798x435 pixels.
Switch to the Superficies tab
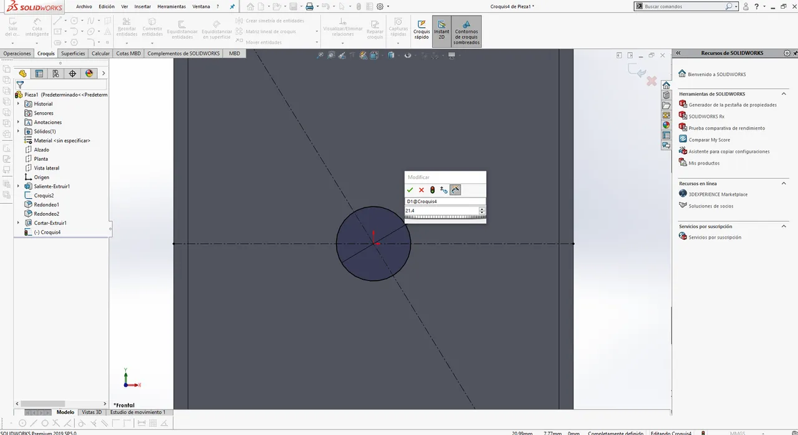tap(73, 54)
